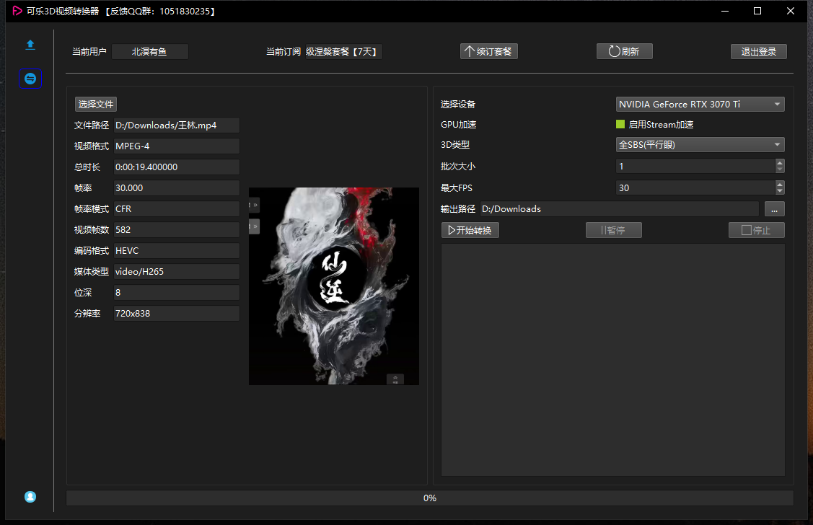Refresh account info with the 刷新 button
The image size is (813, 525).
(x=624, y=51)
